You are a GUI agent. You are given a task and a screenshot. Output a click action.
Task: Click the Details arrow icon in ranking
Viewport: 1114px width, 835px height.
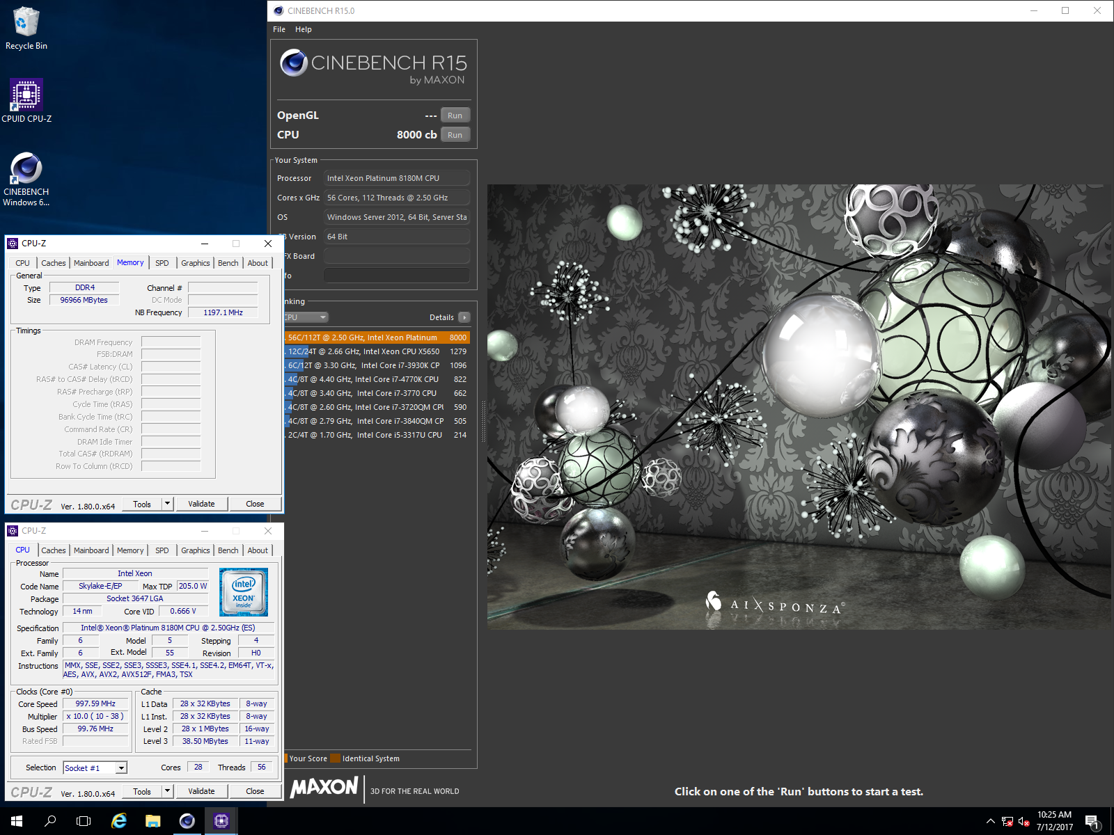[464, 317]
